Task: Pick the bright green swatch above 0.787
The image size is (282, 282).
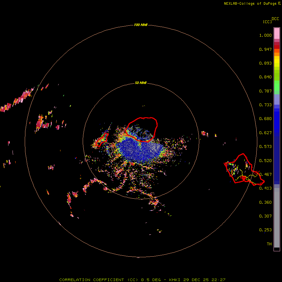Action: (x=277, y=86)
